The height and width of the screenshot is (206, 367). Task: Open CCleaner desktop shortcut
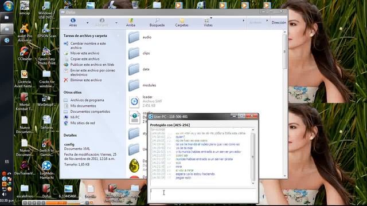[x=25, y=53]
